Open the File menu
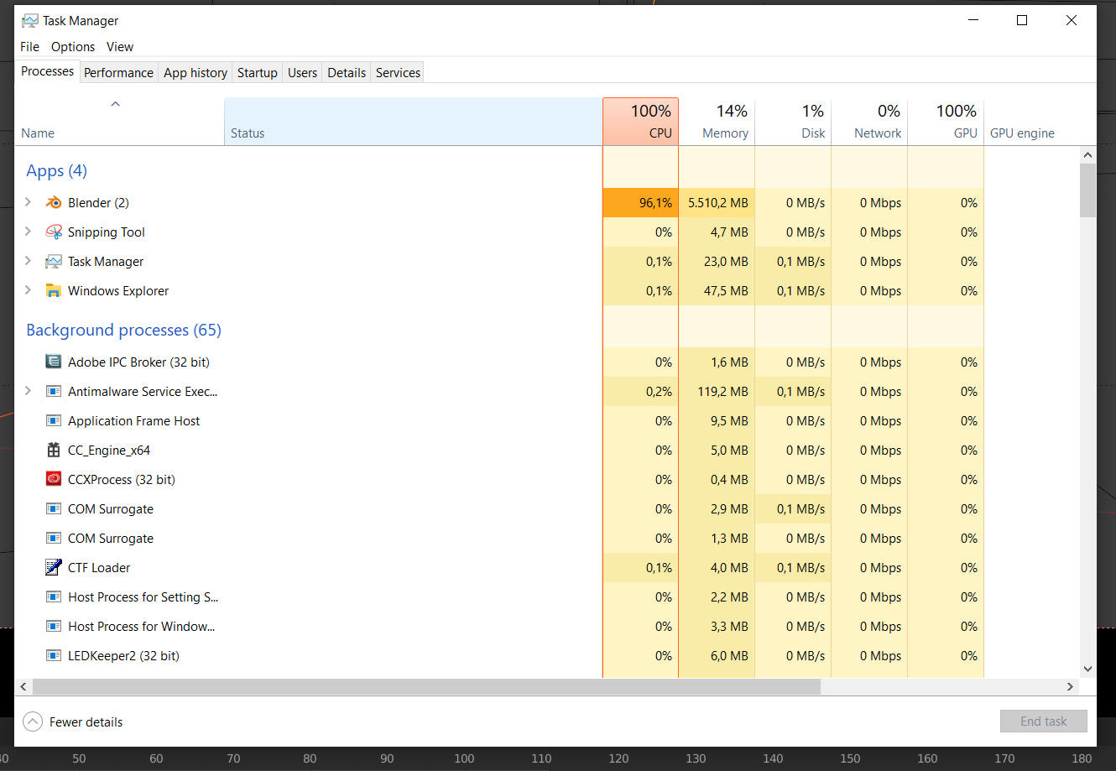Image resolution: width=1116 pixels, height=771 pixels. pos(29,47)
